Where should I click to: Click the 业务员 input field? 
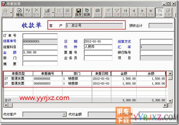tap(98, 58)
